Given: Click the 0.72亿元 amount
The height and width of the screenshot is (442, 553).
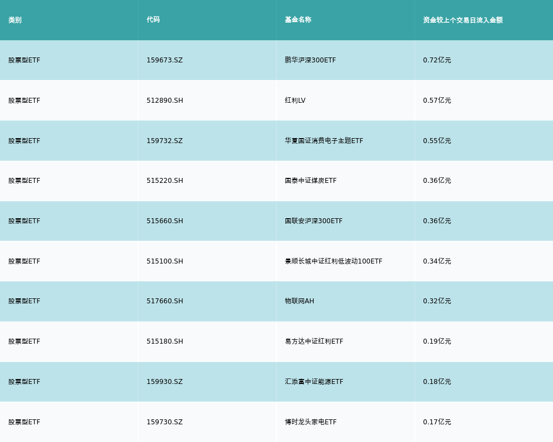Looking at the screenshot, I should point(437,60).
